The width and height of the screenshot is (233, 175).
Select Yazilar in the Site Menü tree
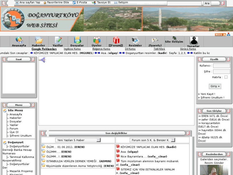coord(14,125)
